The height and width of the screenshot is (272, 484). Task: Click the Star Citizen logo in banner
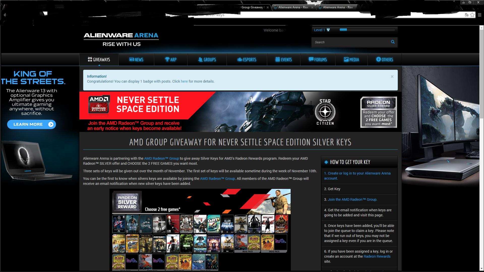[325, 112]
